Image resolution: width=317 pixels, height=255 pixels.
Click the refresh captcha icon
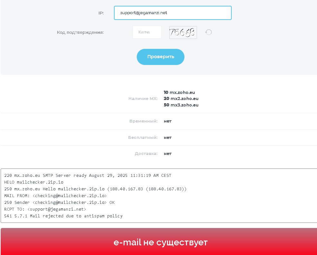coord(209,32)
